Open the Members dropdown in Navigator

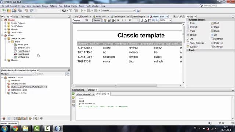coord(33,74)
